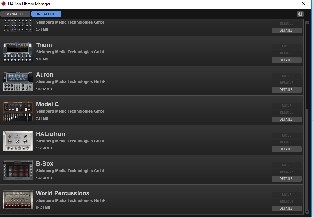Select the B-Box drum machine thumbnail
The image size is (313, 218).
[18, 170]
